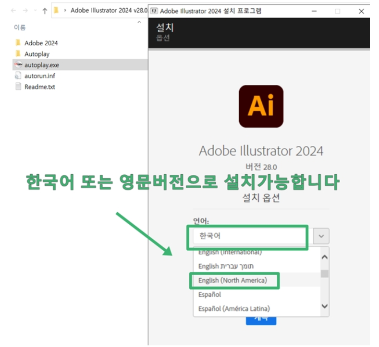Click the language list scrollbar thumb
This screenshot has height=347, width=379.
coord(325,273)
